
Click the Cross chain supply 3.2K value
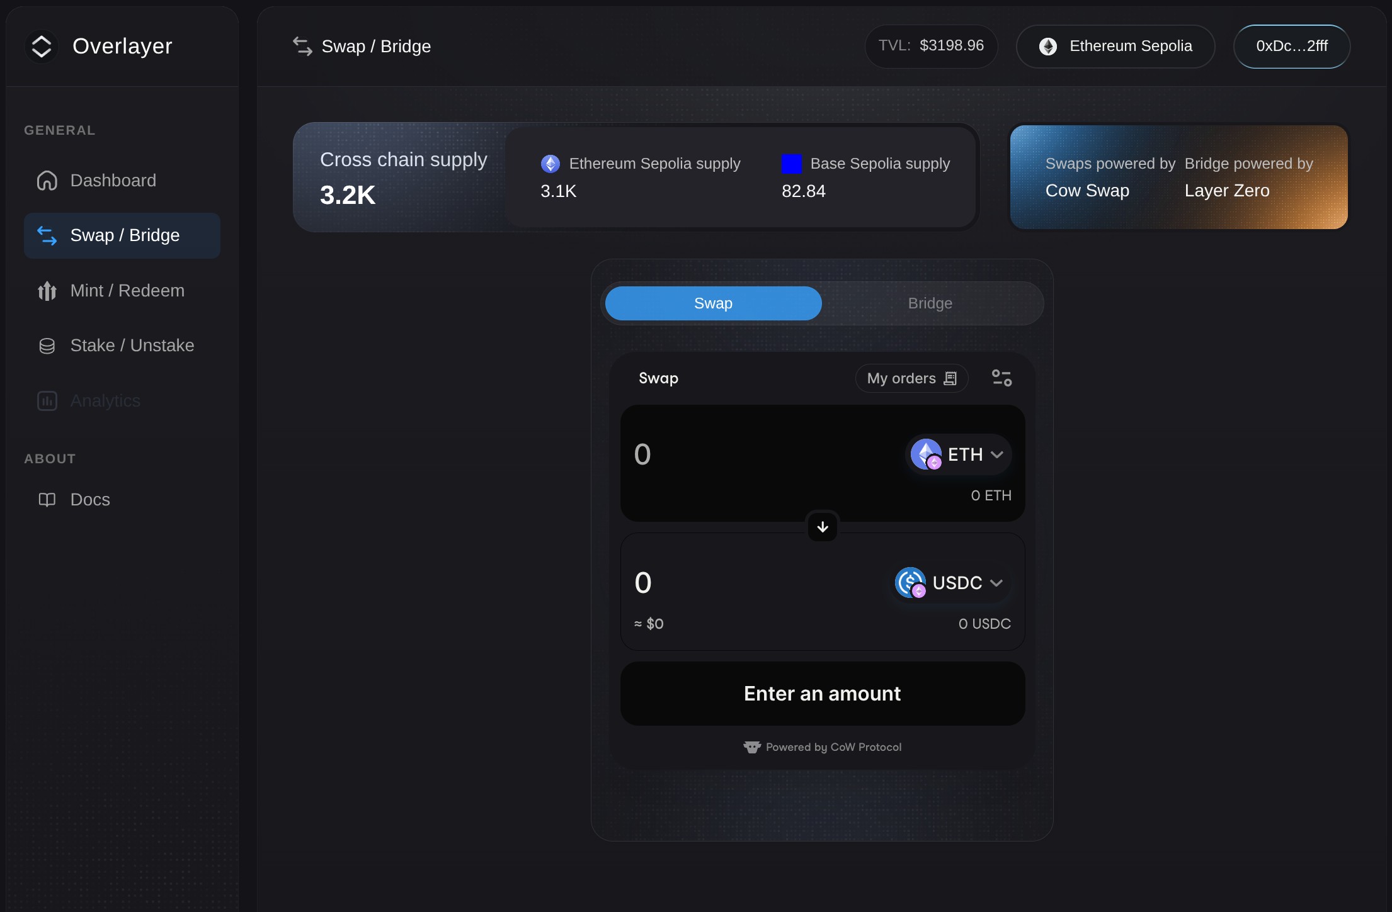coord(348,195)
